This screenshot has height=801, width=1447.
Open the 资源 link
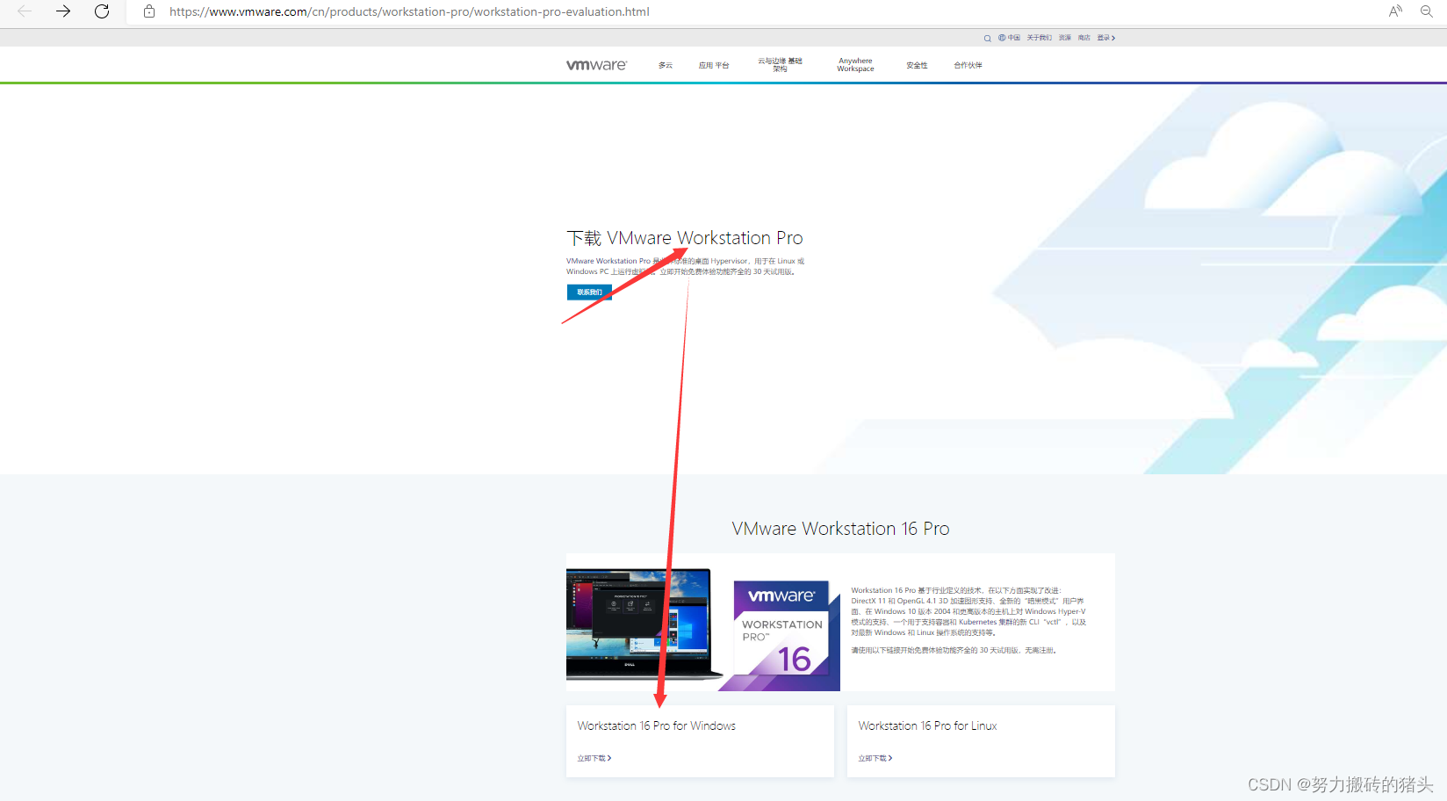coord(1065,38)
